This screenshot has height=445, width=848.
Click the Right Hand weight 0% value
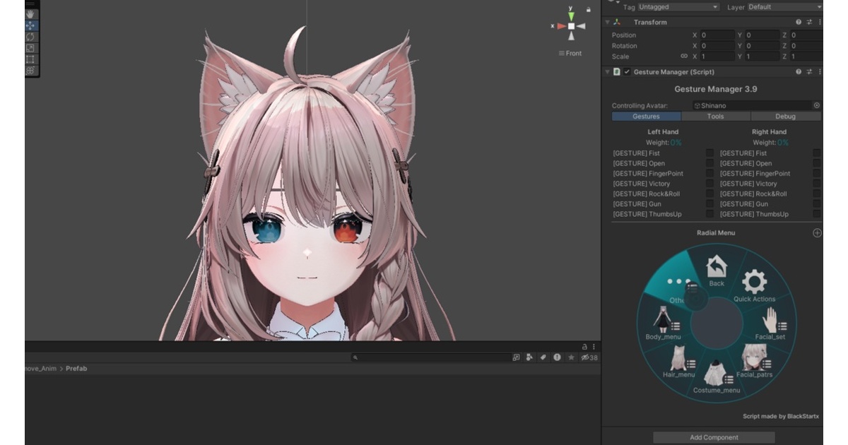782,143
